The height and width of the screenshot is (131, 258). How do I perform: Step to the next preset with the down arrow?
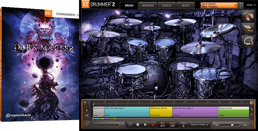pyautogui.click(x=241, y=7)
